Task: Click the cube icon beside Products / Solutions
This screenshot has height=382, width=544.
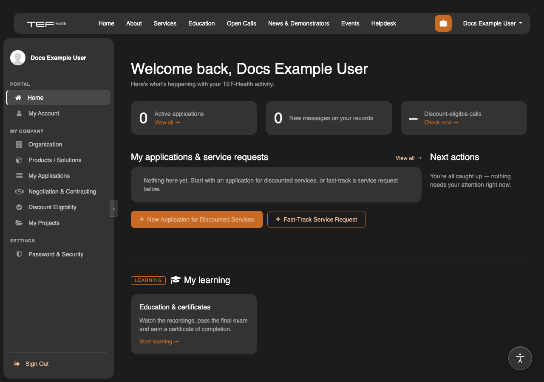Action: pos(19,160)
